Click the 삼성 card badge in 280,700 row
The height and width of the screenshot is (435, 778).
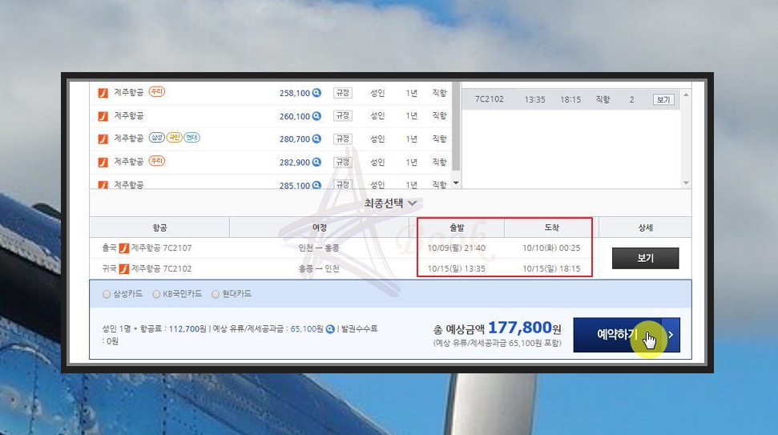click(157, 138)
